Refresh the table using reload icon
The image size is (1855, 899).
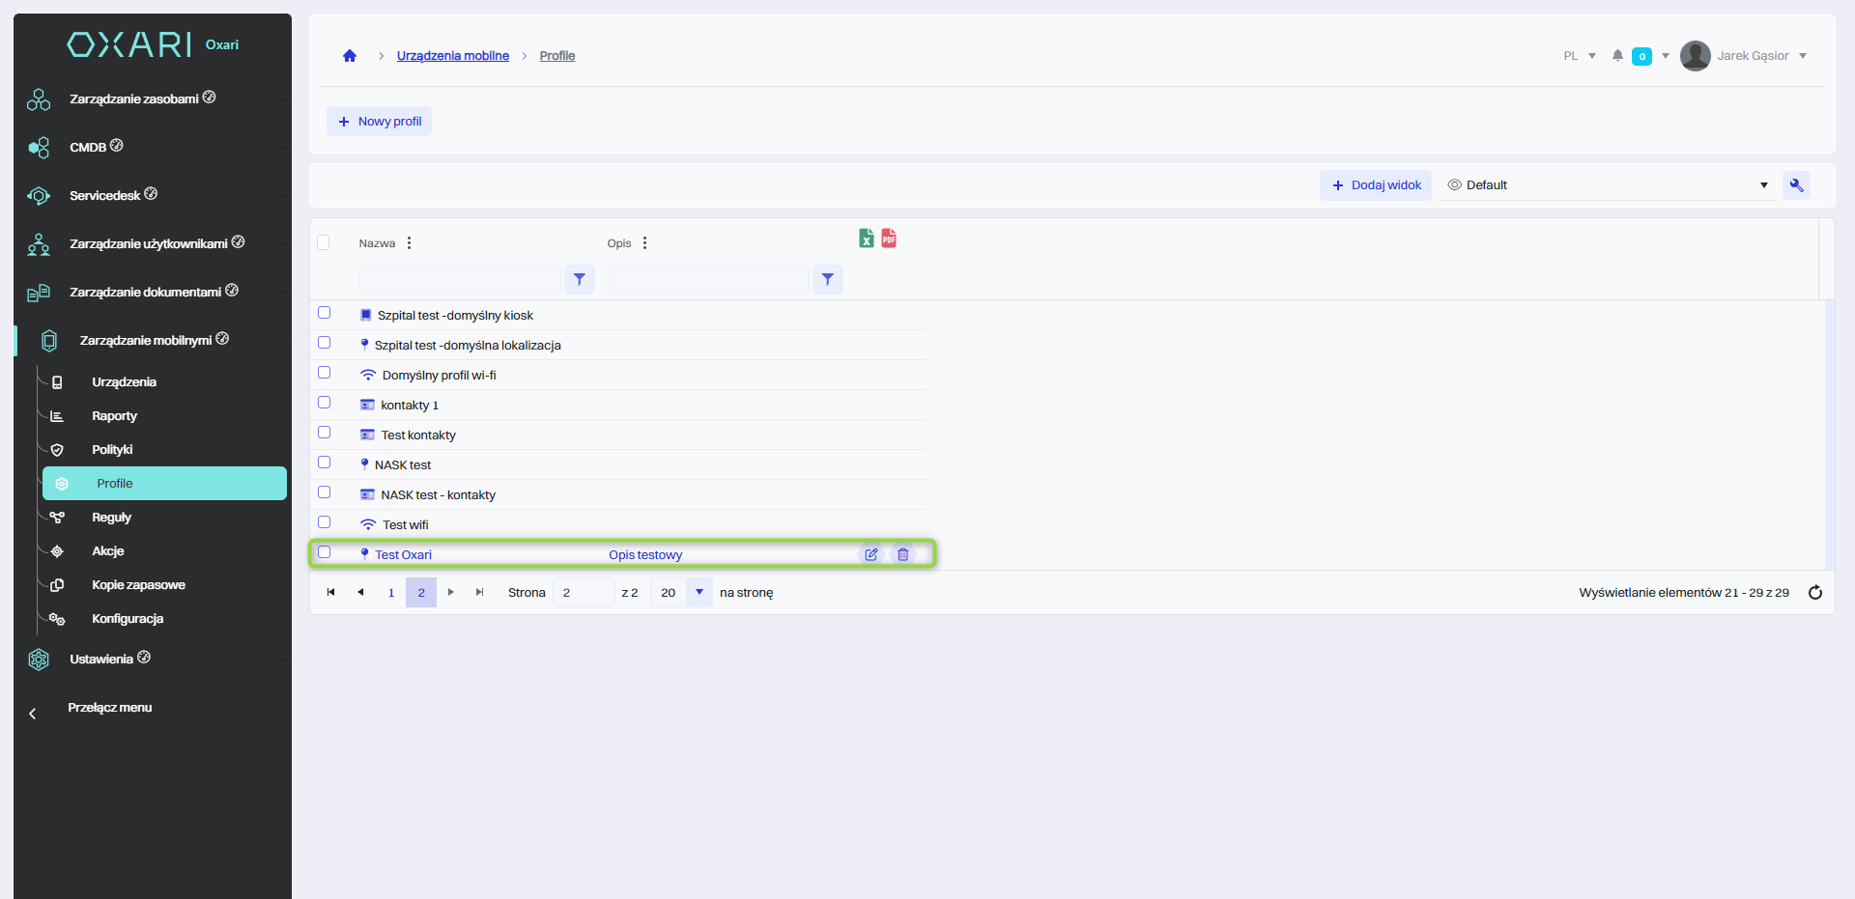click(x=1814, y=593)
